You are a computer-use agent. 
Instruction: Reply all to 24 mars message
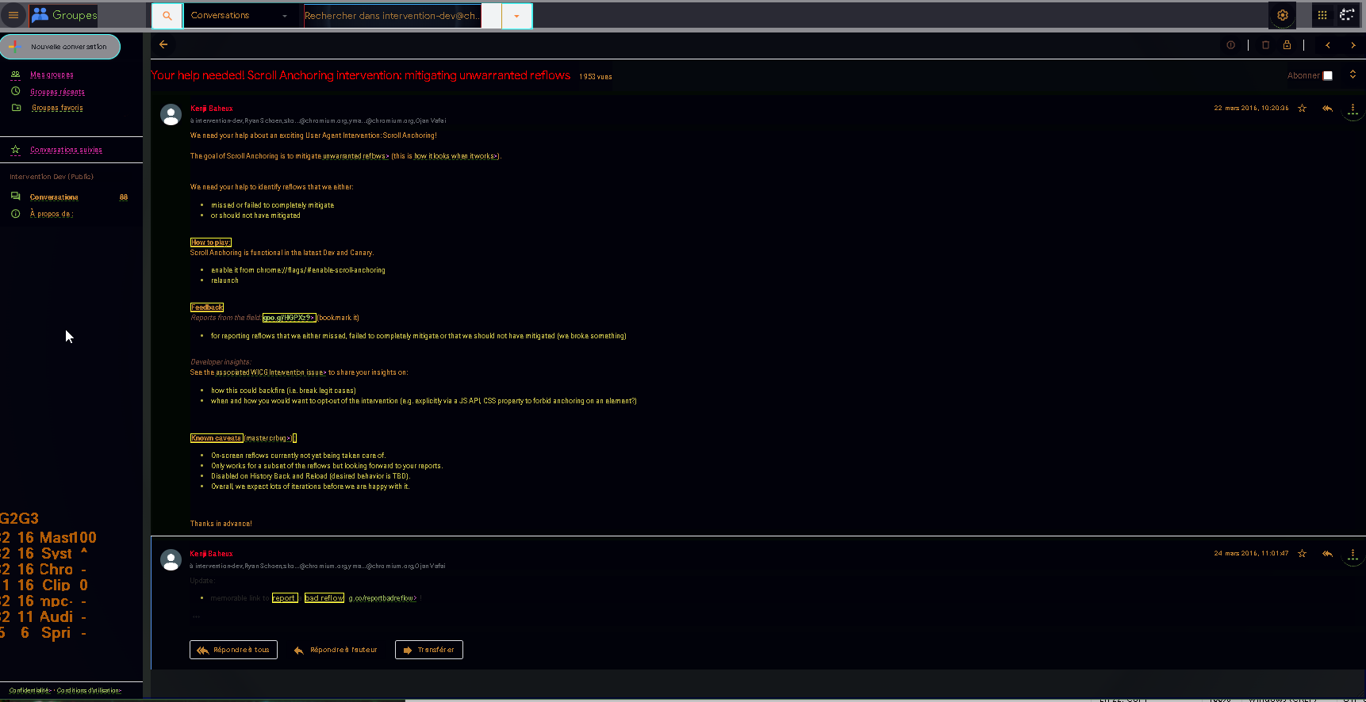point(1327,554)
